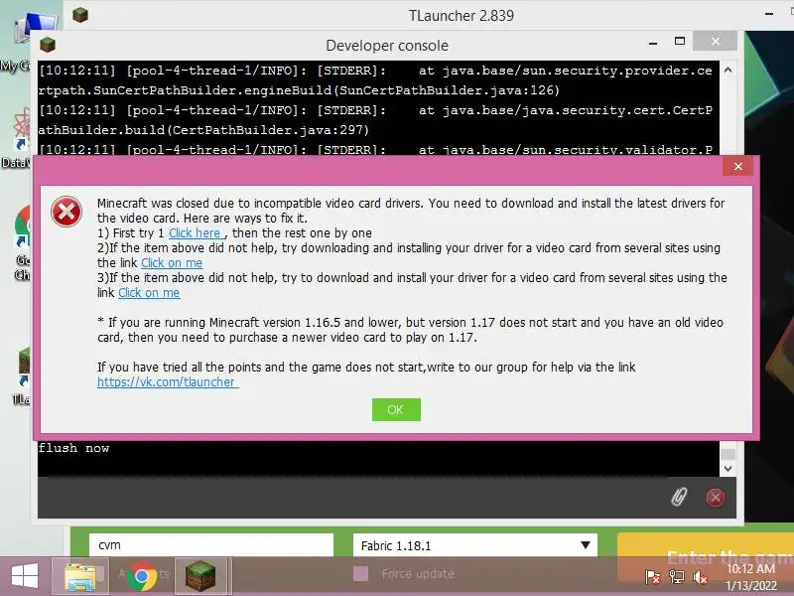Click OK in the error dialog
794x596 pixels.
[x=396, y=409]
